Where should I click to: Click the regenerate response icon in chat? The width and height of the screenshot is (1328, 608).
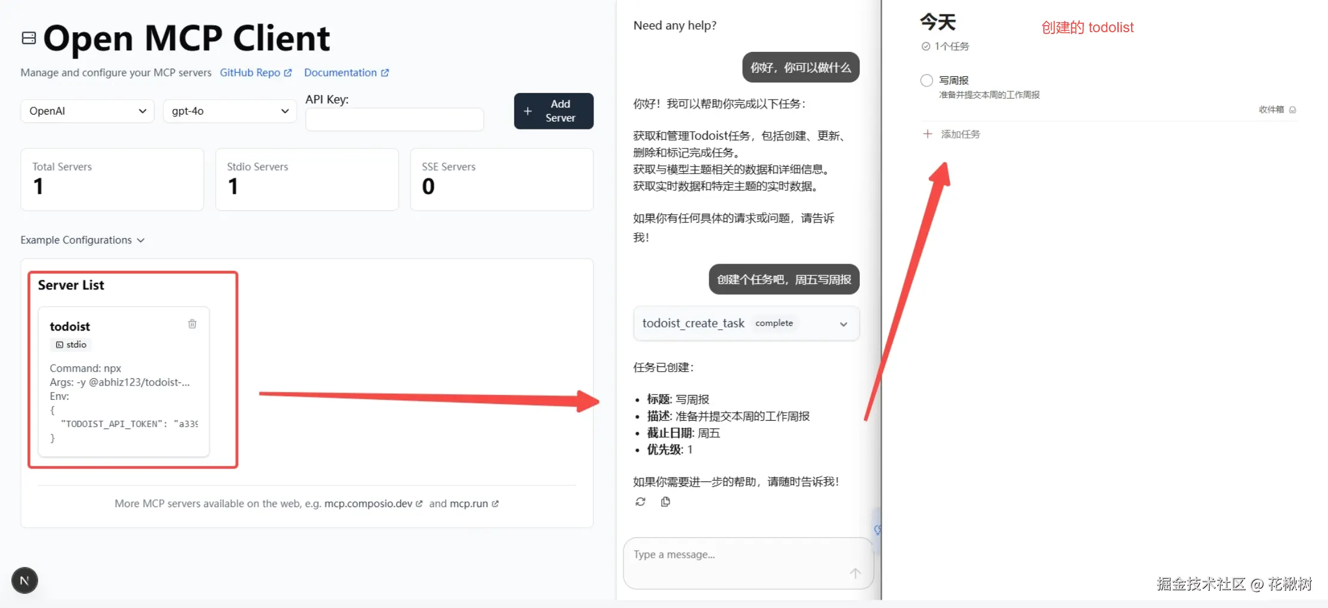coord(640,502)
